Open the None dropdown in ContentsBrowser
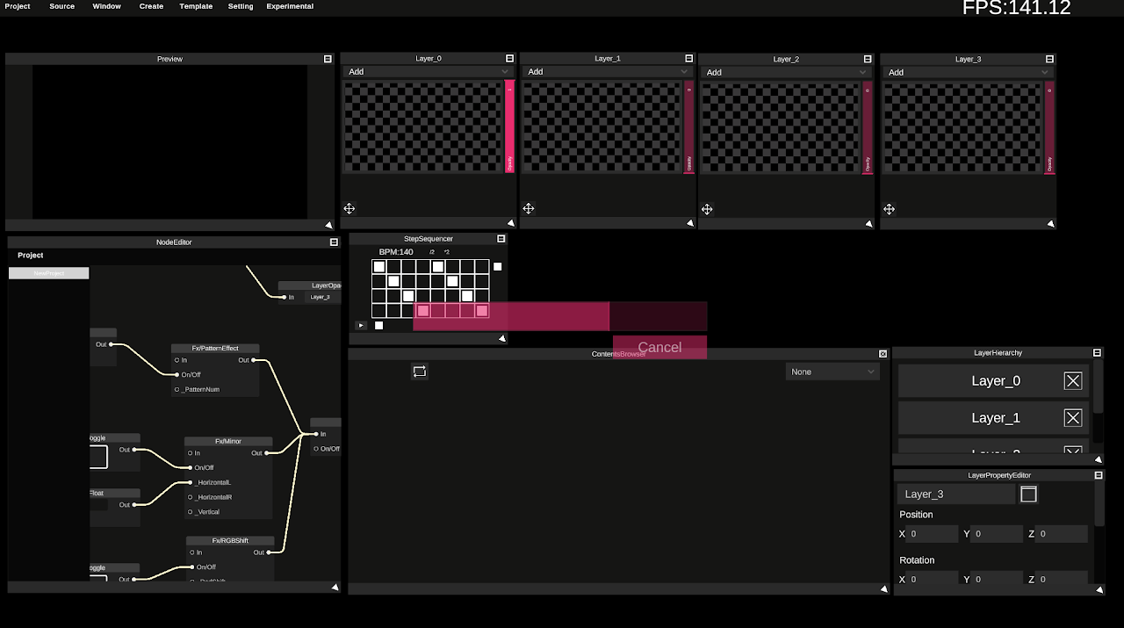 click(x=831, y=371)
